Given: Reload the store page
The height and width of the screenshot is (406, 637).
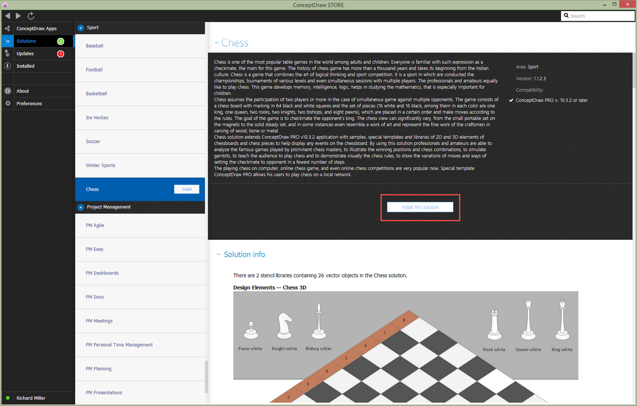Looking at the screenshot, I should [31, 16].
